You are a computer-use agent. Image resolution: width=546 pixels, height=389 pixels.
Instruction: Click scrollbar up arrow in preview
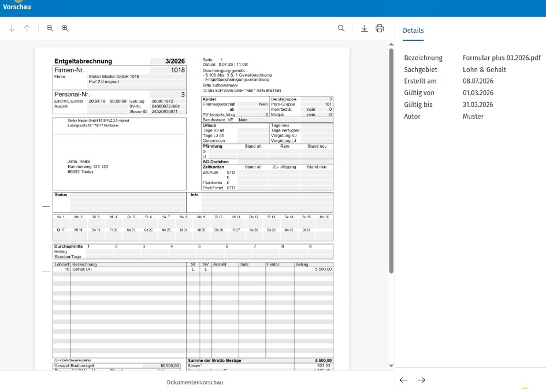pyautogui.click(x=391, y=44)
